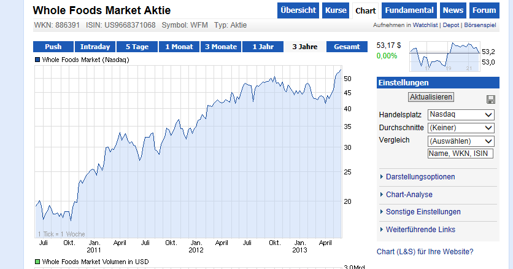The height and width of the screenshot is (269, 513).
Task: Click the 0,00% change value
Action: (387, 56)
